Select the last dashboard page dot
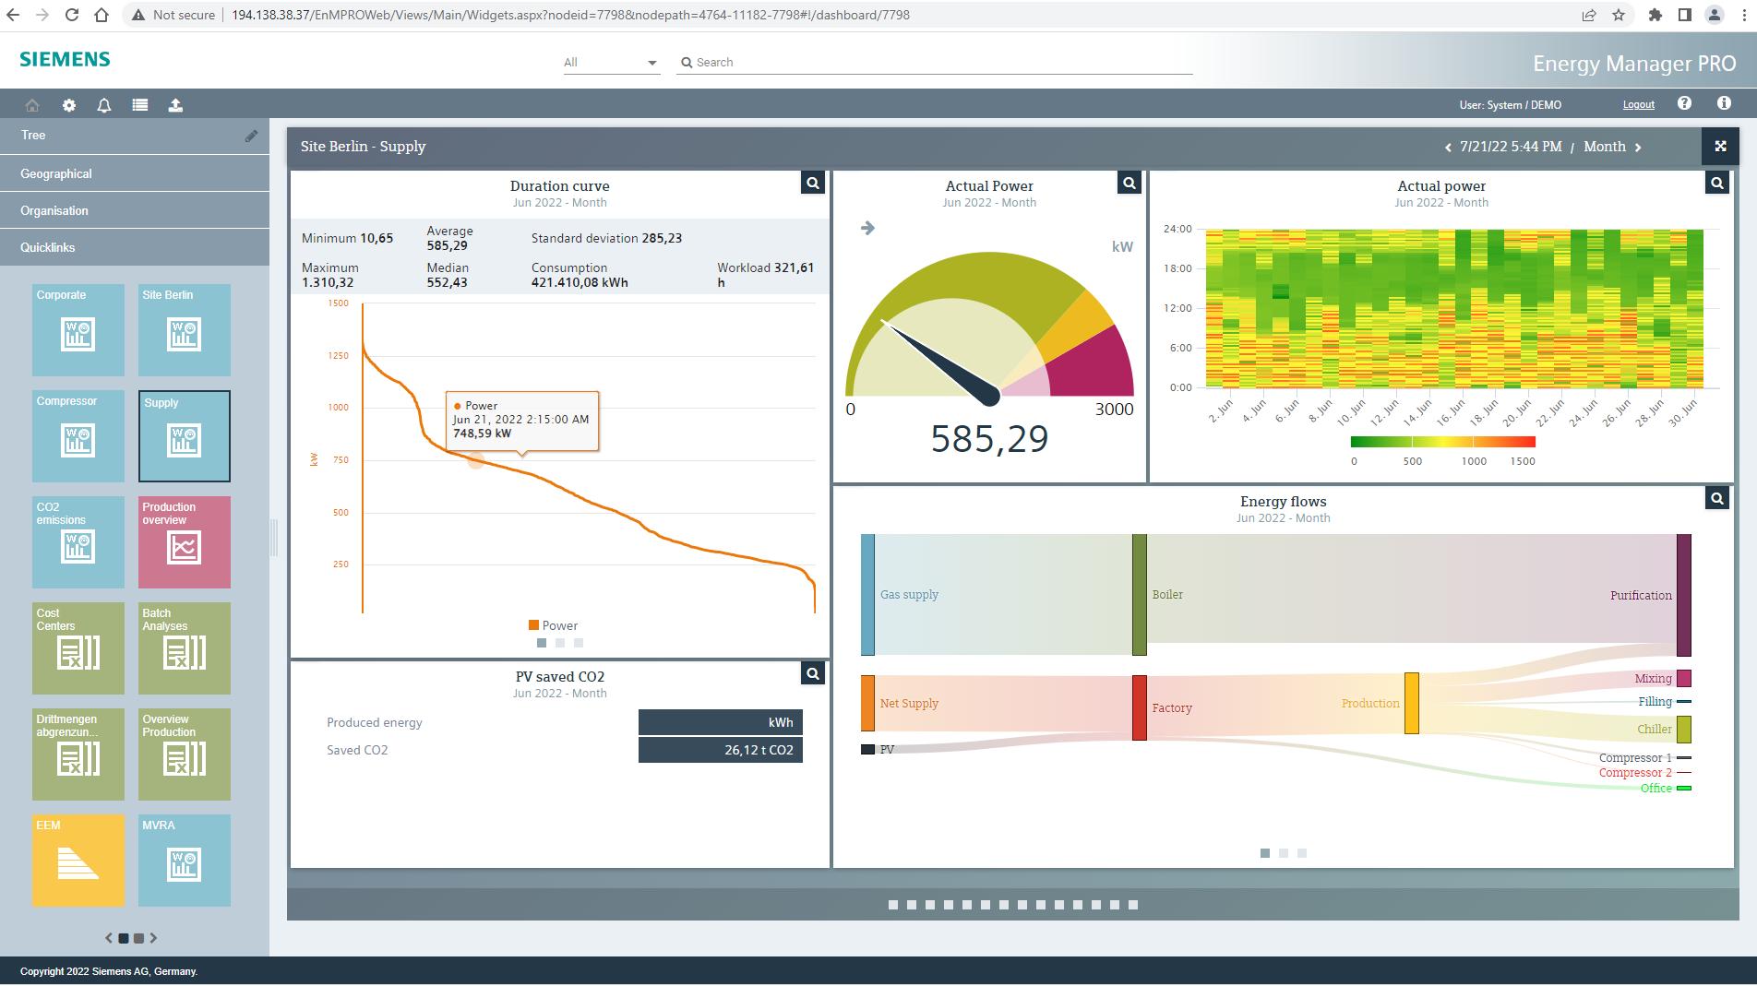 coord(1133,905)
